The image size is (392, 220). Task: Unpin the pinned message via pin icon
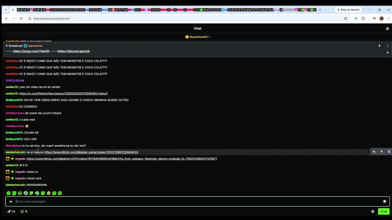[379, 46]
